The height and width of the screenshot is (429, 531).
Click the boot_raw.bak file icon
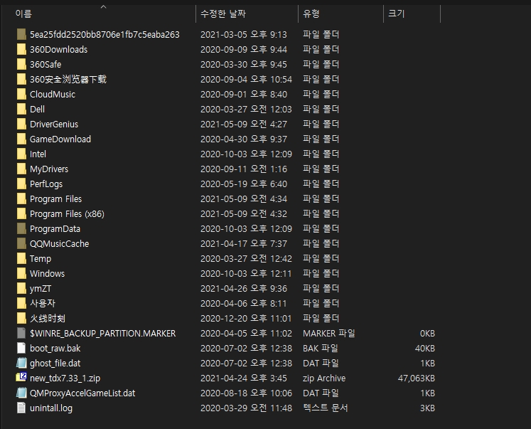[21, 348]
